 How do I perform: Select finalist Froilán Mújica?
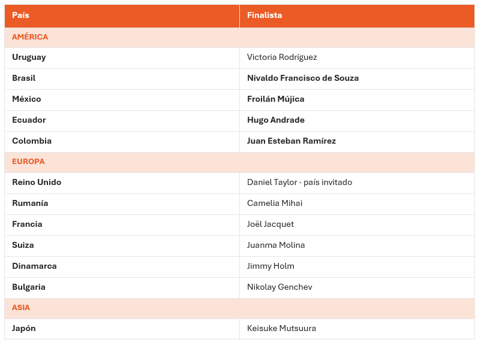[275, 99]
